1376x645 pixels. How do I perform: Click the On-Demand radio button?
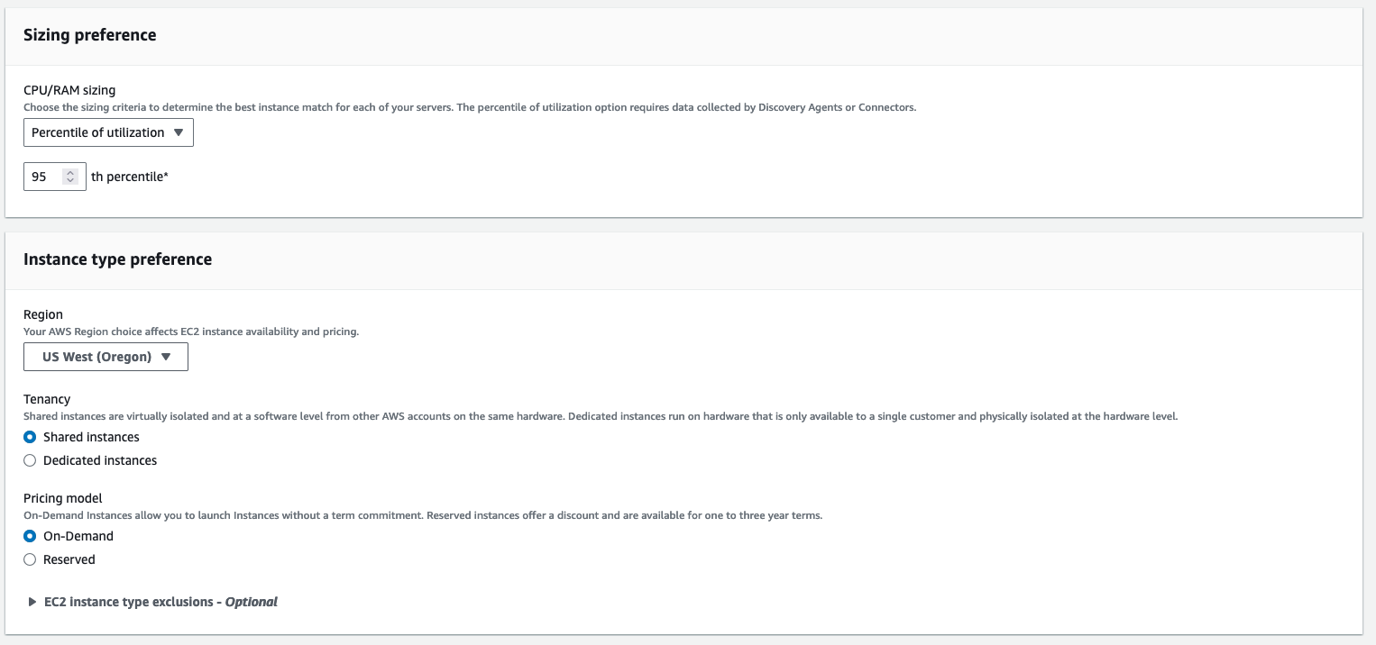click(x=30, y=536)
